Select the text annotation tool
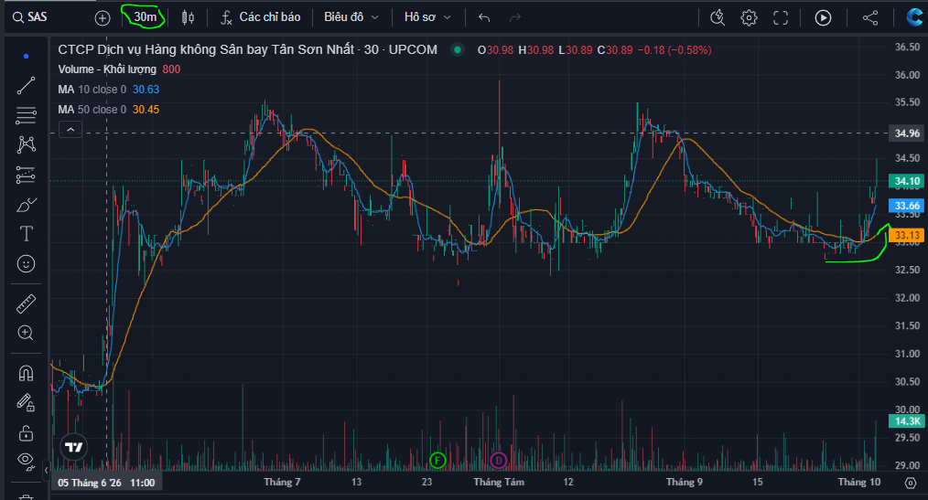The height and width of the screenshot is (500, 928). pos(26,234)
